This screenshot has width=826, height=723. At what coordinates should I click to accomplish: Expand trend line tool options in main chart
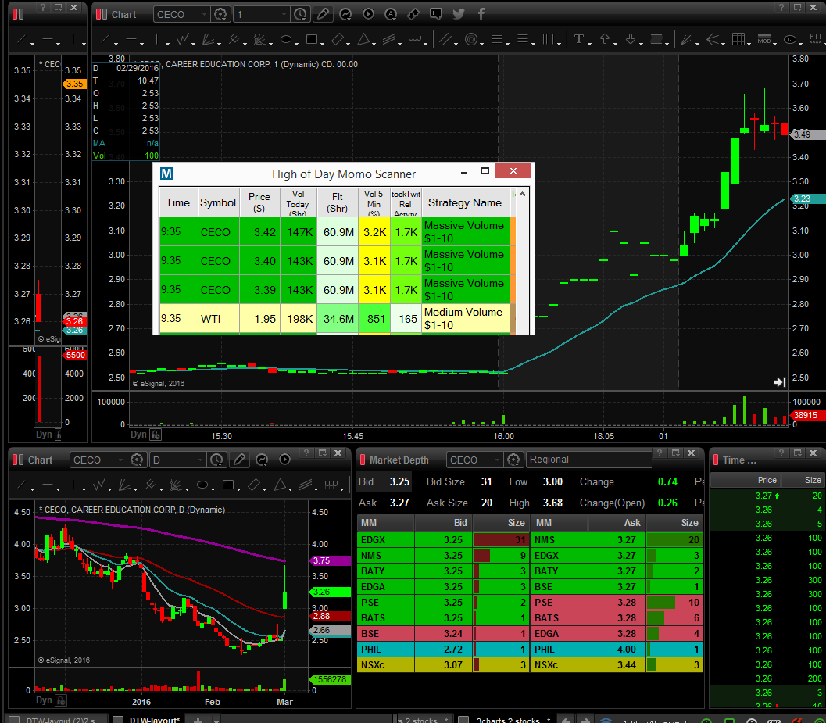pos(116,43)
